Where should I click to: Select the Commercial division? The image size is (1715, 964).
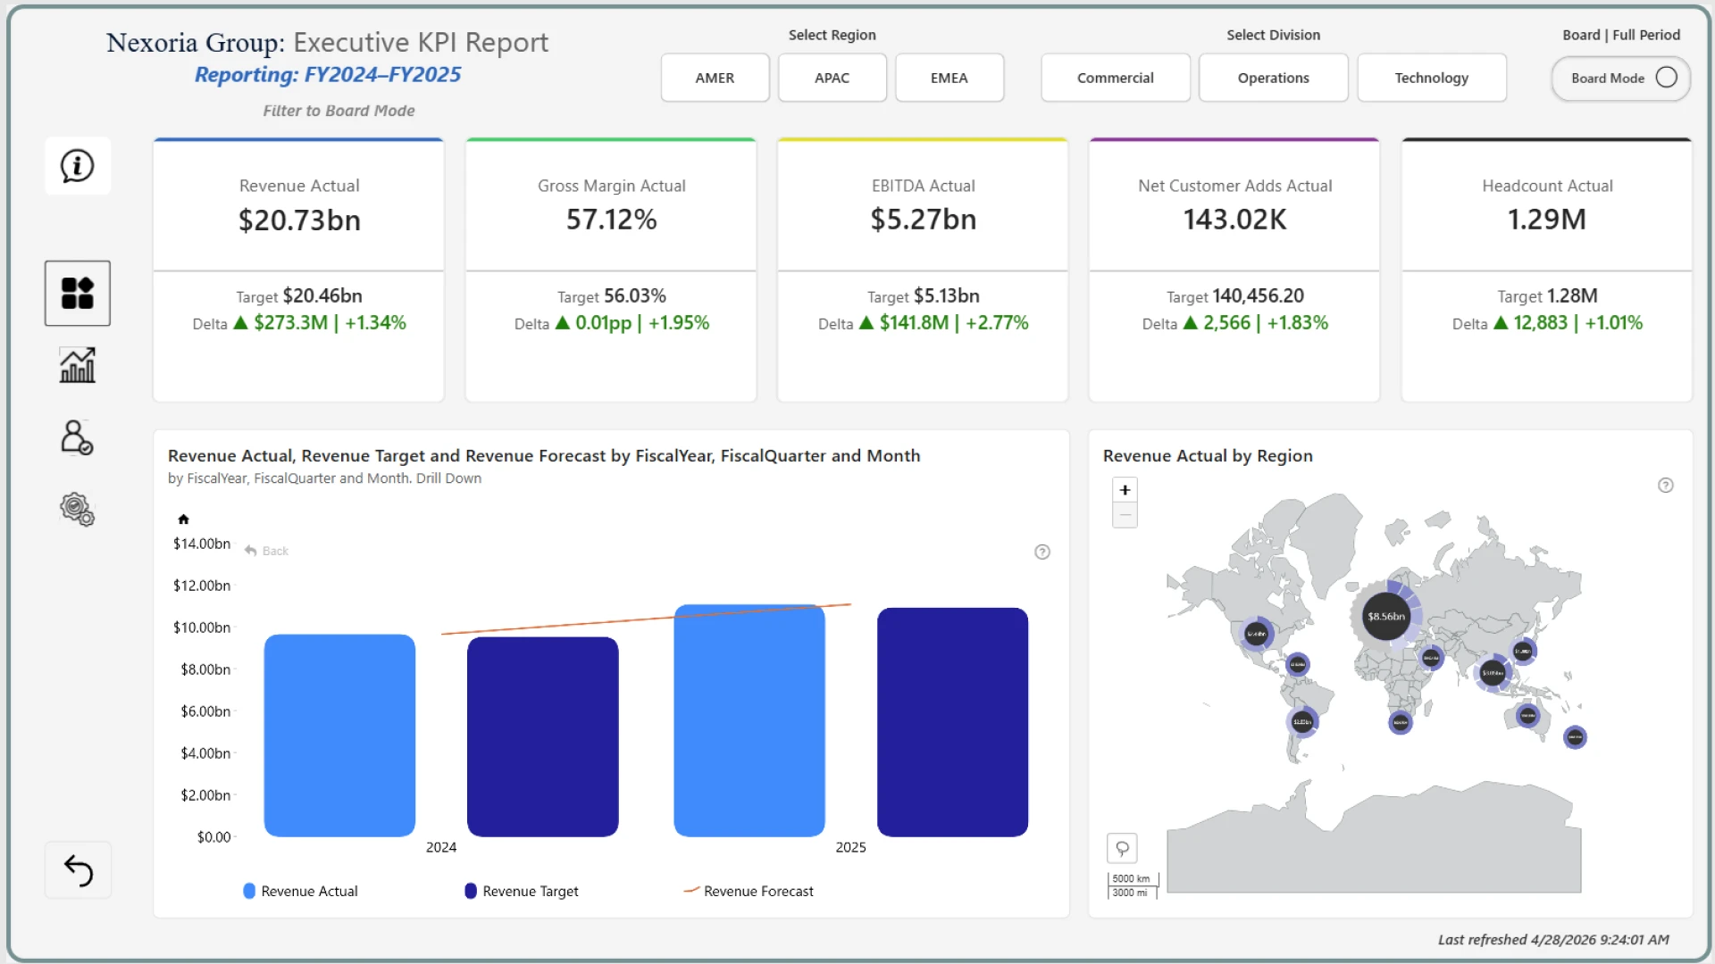[x=1115, y=78]
